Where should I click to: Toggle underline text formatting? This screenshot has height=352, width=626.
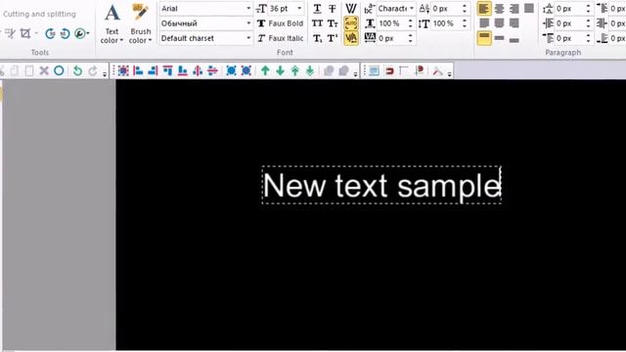pyautogui.click(x=317, y=9)
